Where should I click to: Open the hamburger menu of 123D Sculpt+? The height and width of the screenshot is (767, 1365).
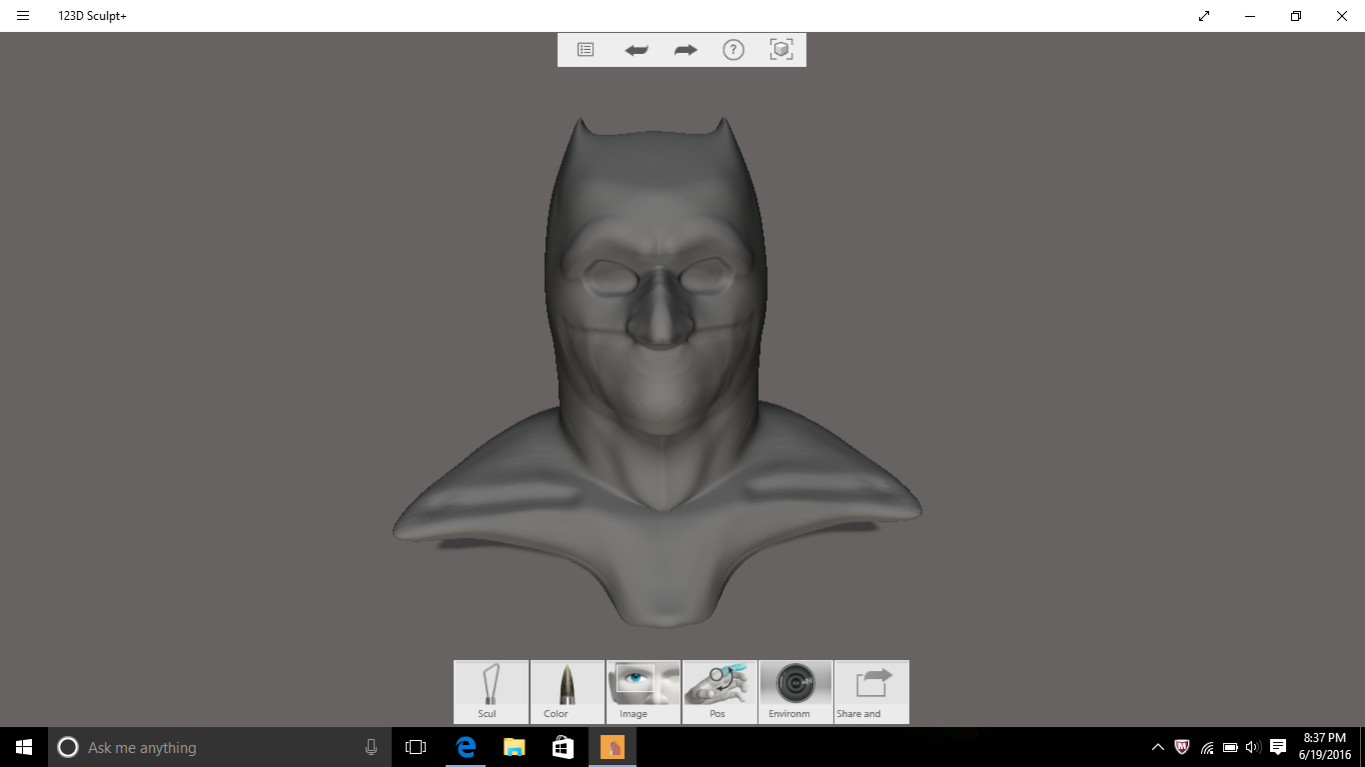[23, 16]
